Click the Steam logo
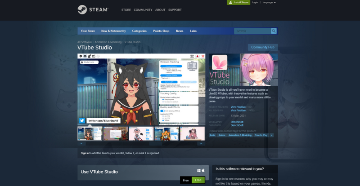This screenshot has height=186, width=360. pos(93,9)
